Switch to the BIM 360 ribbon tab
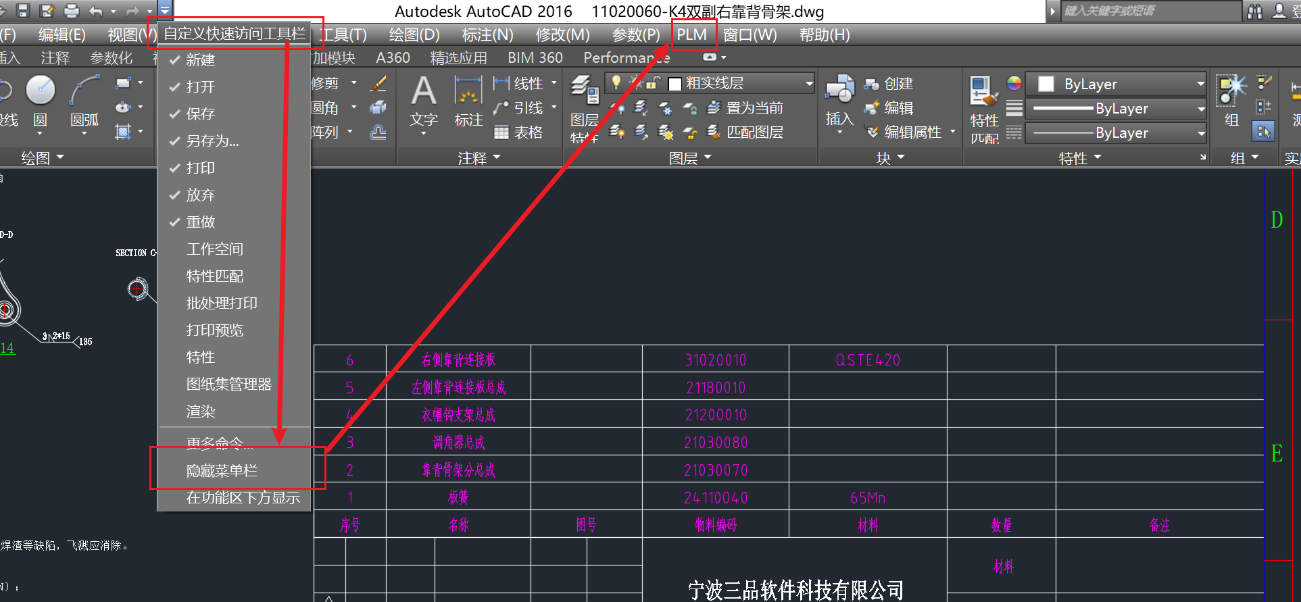Viewport: 1301px width, 602px height. pos(535,58)
